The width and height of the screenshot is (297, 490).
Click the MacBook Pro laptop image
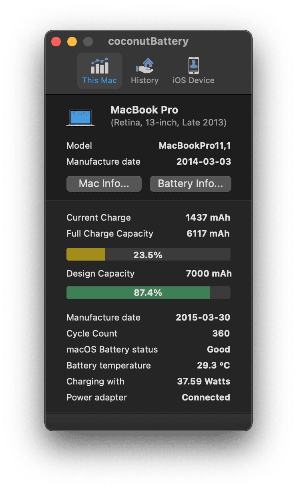[80, 118]
